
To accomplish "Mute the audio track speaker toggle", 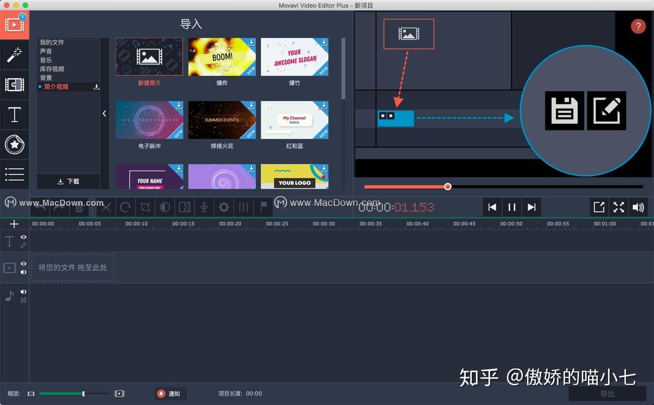I will pos(23,292).
